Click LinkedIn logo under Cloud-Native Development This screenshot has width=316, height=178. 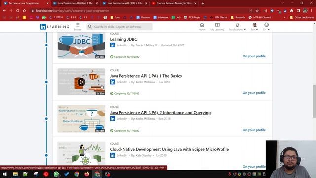tap(113, 155)
